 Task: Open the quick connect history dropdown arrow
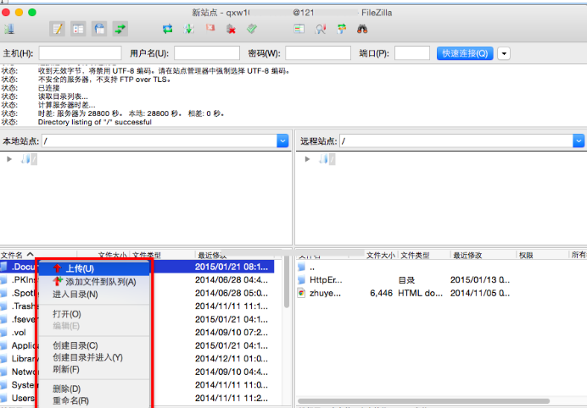(504, 53)
